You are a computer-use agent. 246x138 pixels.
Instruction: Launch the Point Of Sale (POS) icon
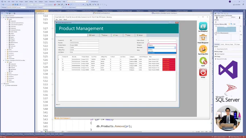coord(203,49)
